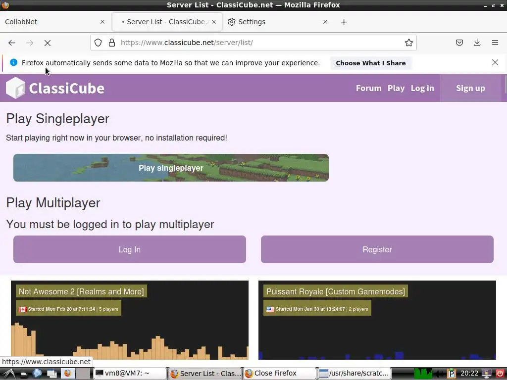Screen dimensions: 507x380
Task: Close the Settings tab
Action: [x=325, y=22]
